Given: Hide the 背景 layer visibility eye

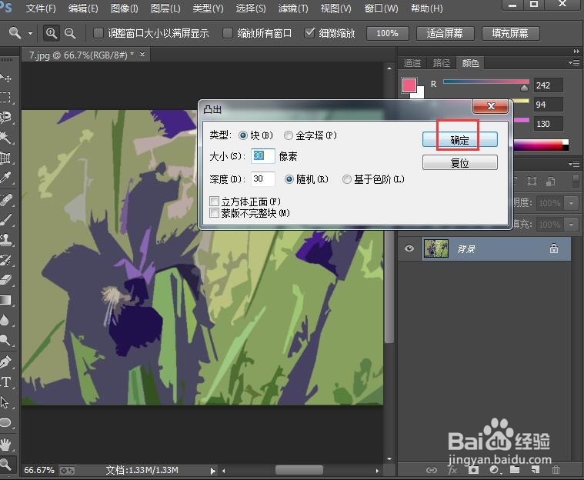Looking at the screenshot, I should [409, 248].
